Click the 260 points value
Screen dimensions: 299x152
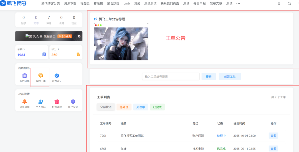click(x=54, y=55)
